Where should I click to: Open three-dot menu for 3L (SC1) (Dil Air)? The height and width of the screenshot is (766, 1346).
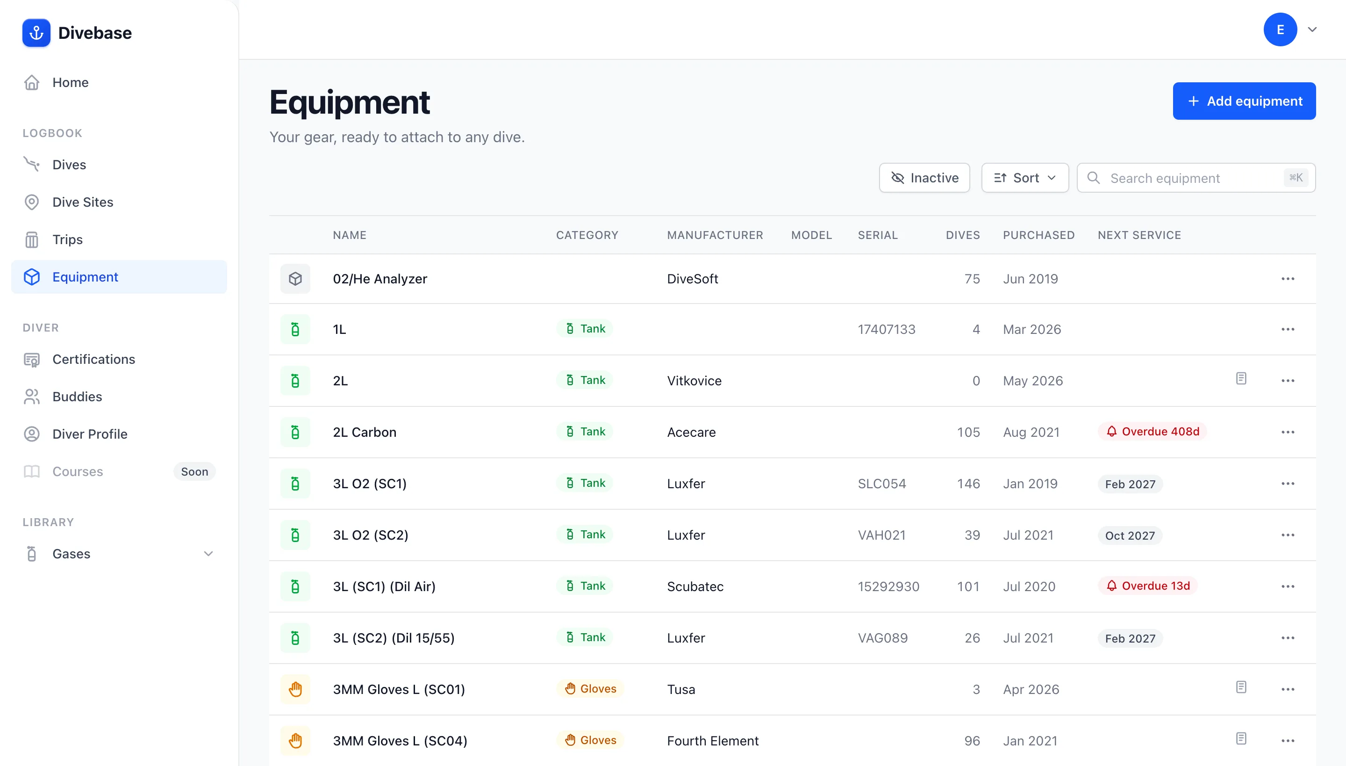pyautogui.click(x=1288, y=586)
